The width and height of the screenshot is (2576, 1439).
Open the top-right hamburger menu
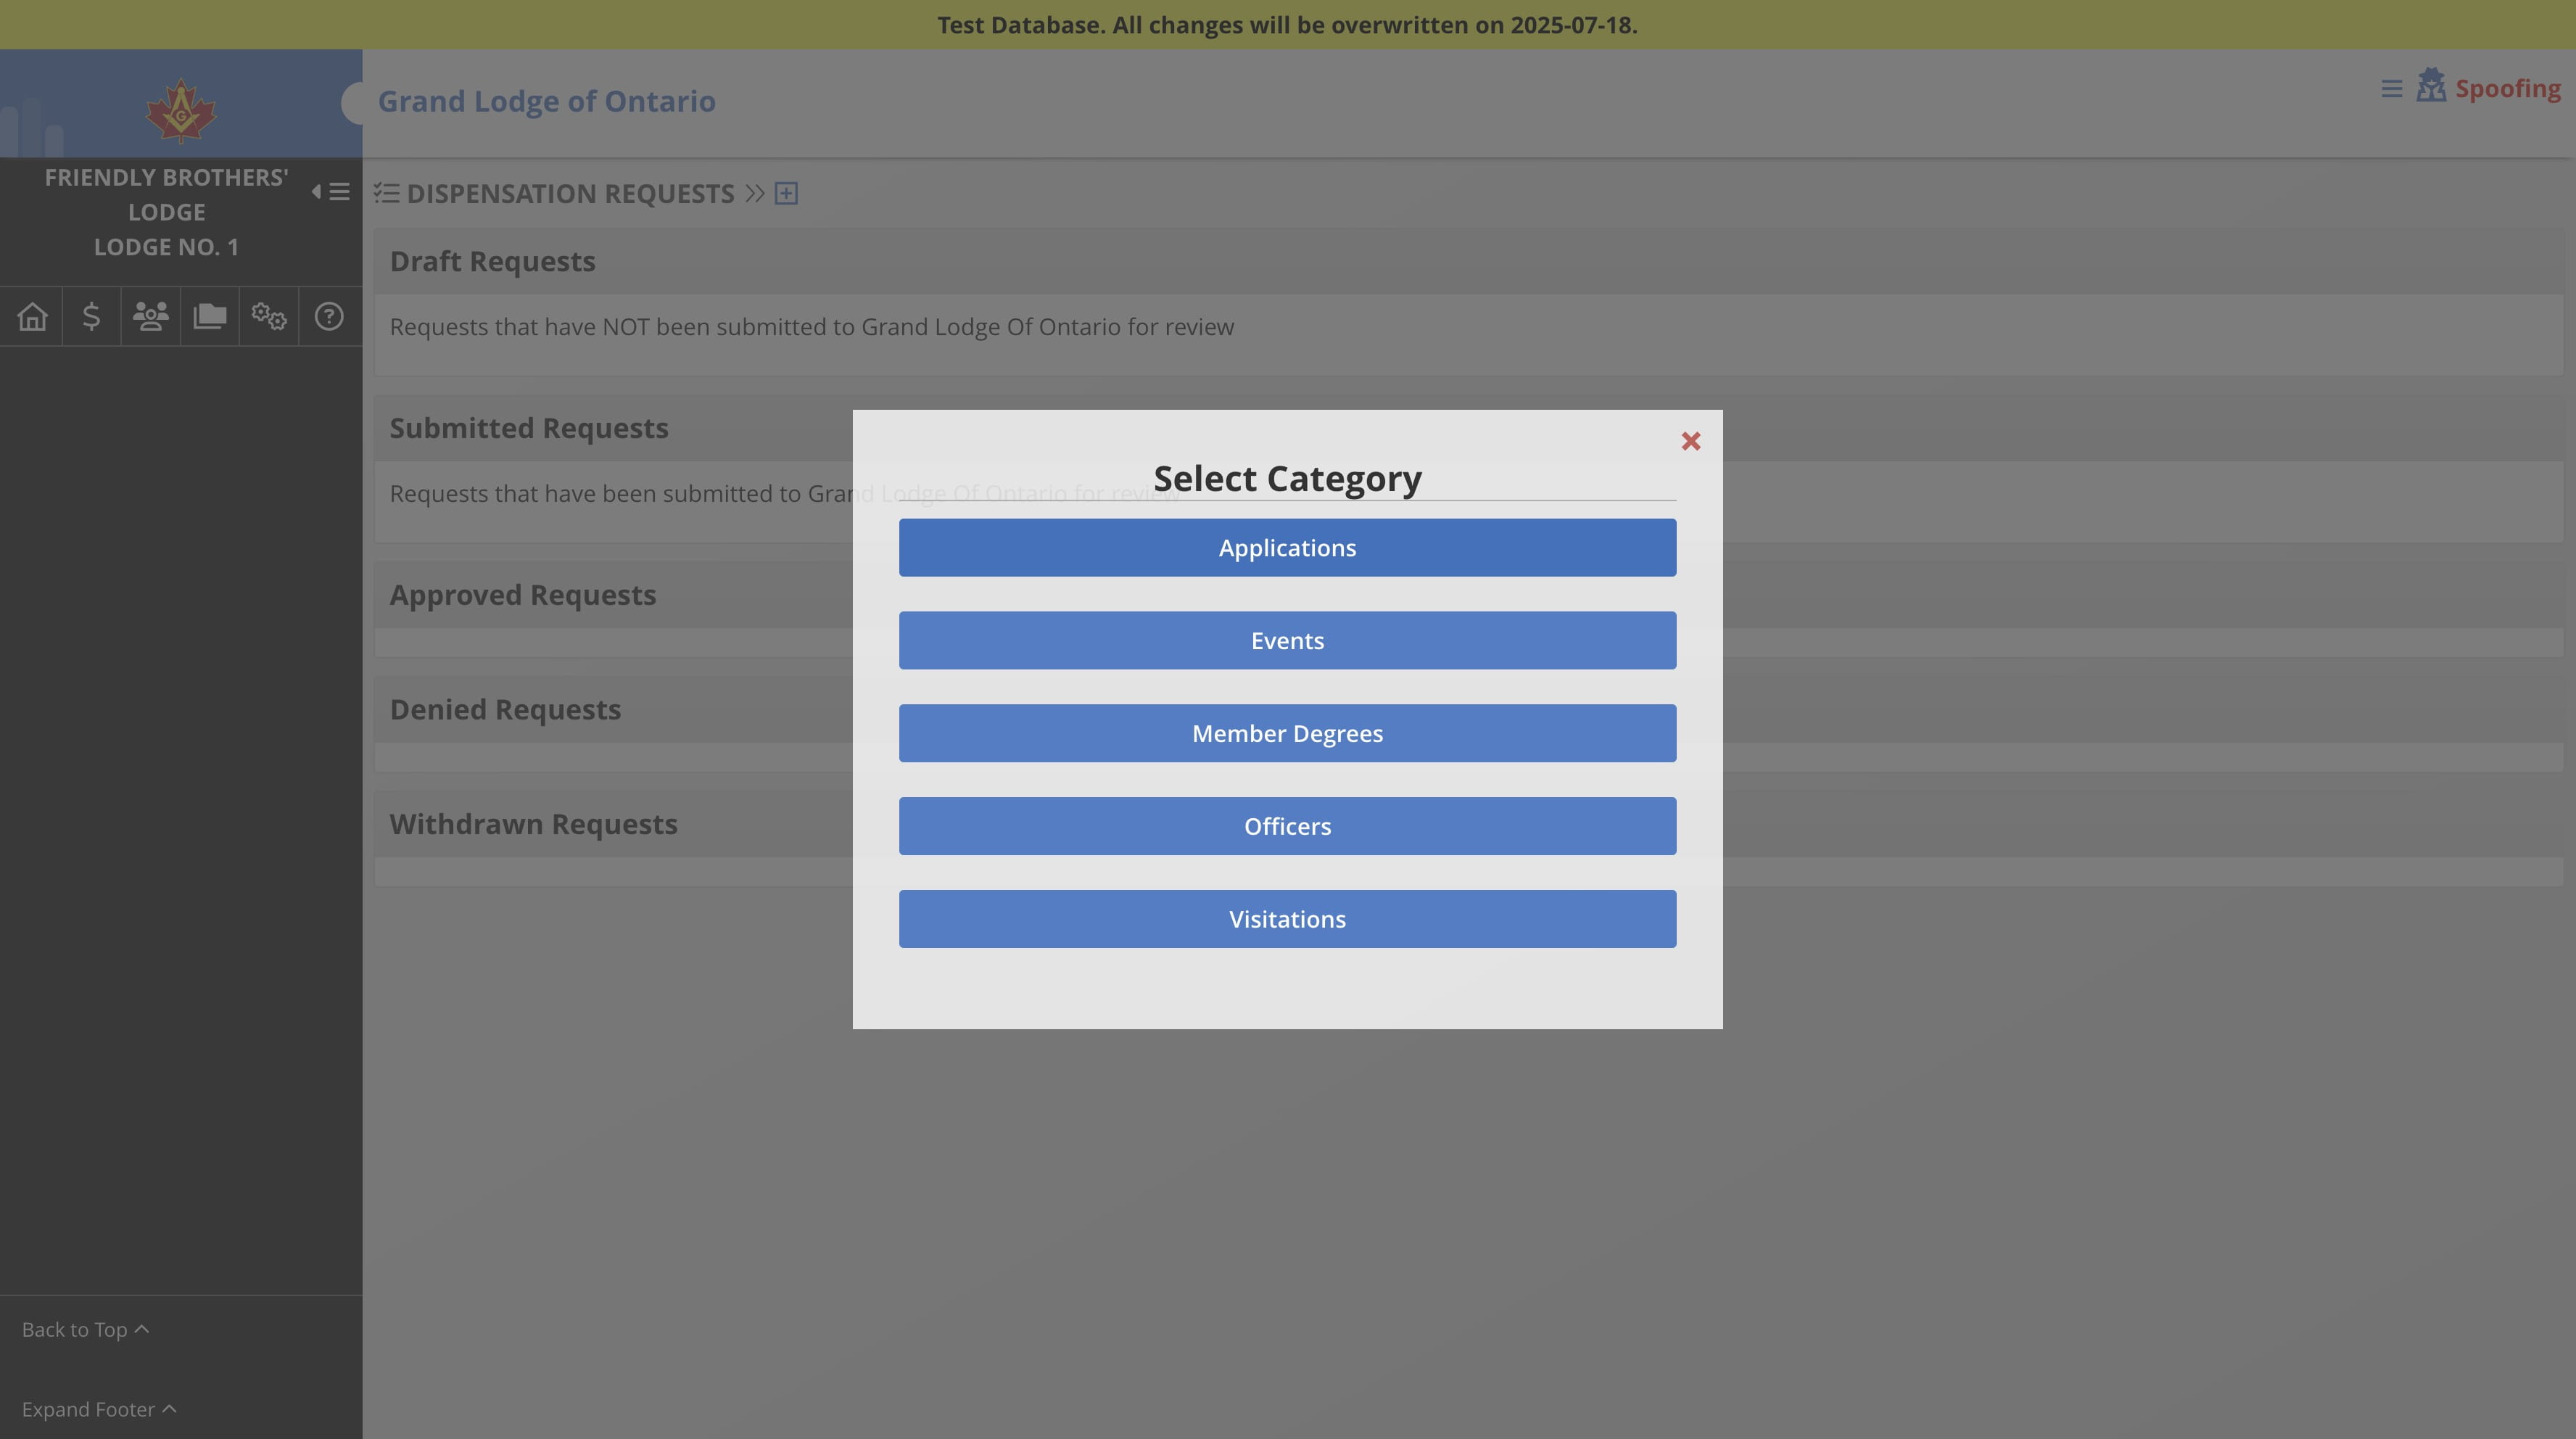[2391, 89]
